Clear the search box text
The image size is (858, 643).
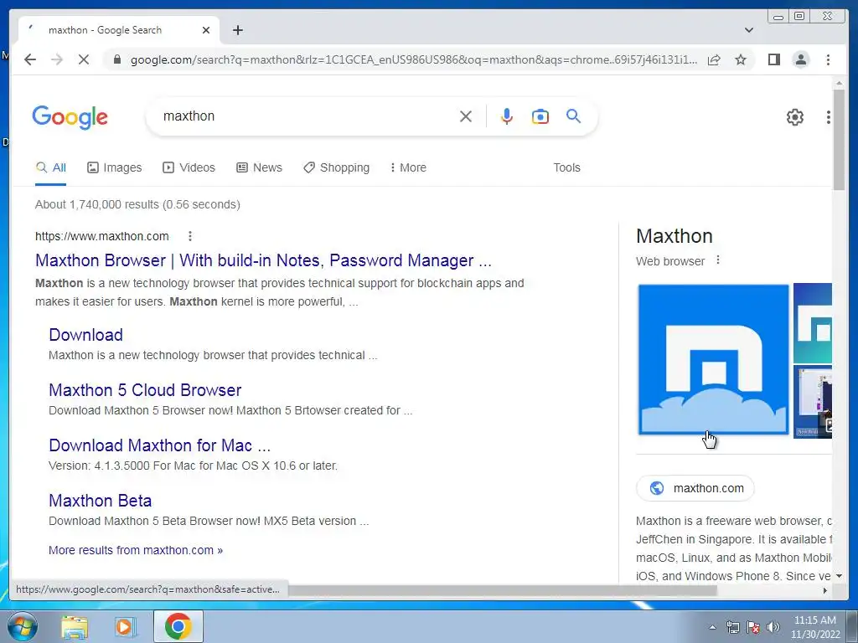click(x=466, y=116)
